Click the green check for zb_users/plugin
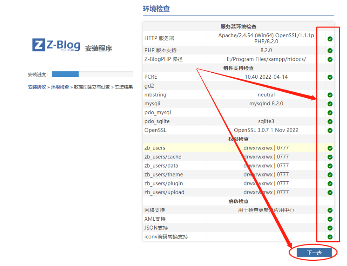This screenshot has height=266, width=347. pyautogui.click(x=330, y=183)
